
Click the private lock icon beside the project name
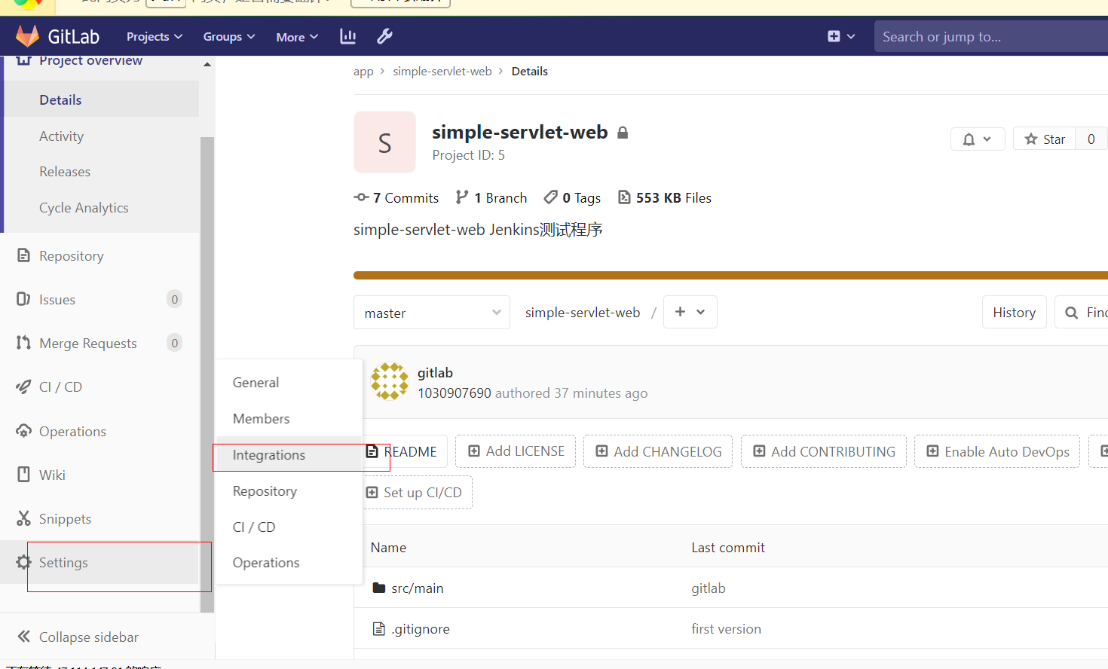[x=623, y=133]
